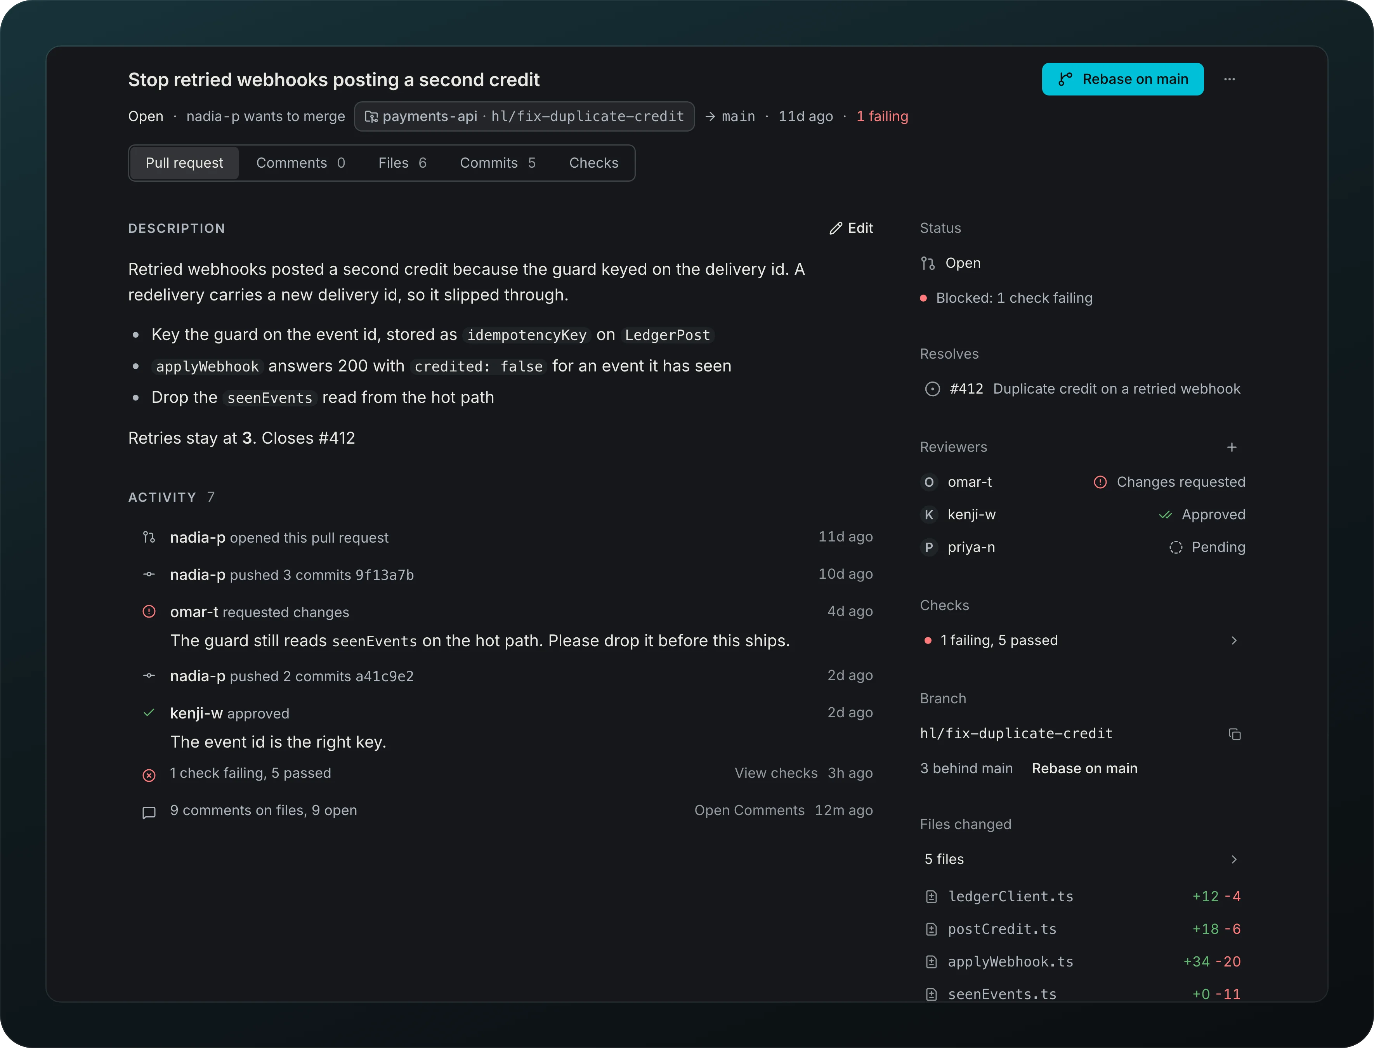Click the comment bubble icon in activity
Viewport: 1374px width, 1048px height.
pyautogui.click(x=149, y=813)
